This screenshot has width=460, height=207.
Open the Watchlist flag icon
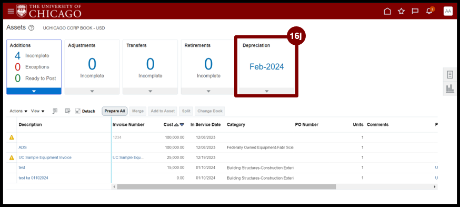point(415,11)
